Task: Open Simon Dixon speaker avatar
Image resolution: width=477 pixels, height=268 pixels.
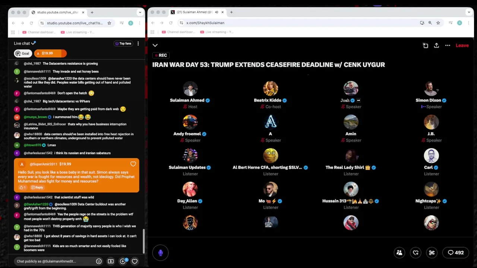Action: coord(431,89)
